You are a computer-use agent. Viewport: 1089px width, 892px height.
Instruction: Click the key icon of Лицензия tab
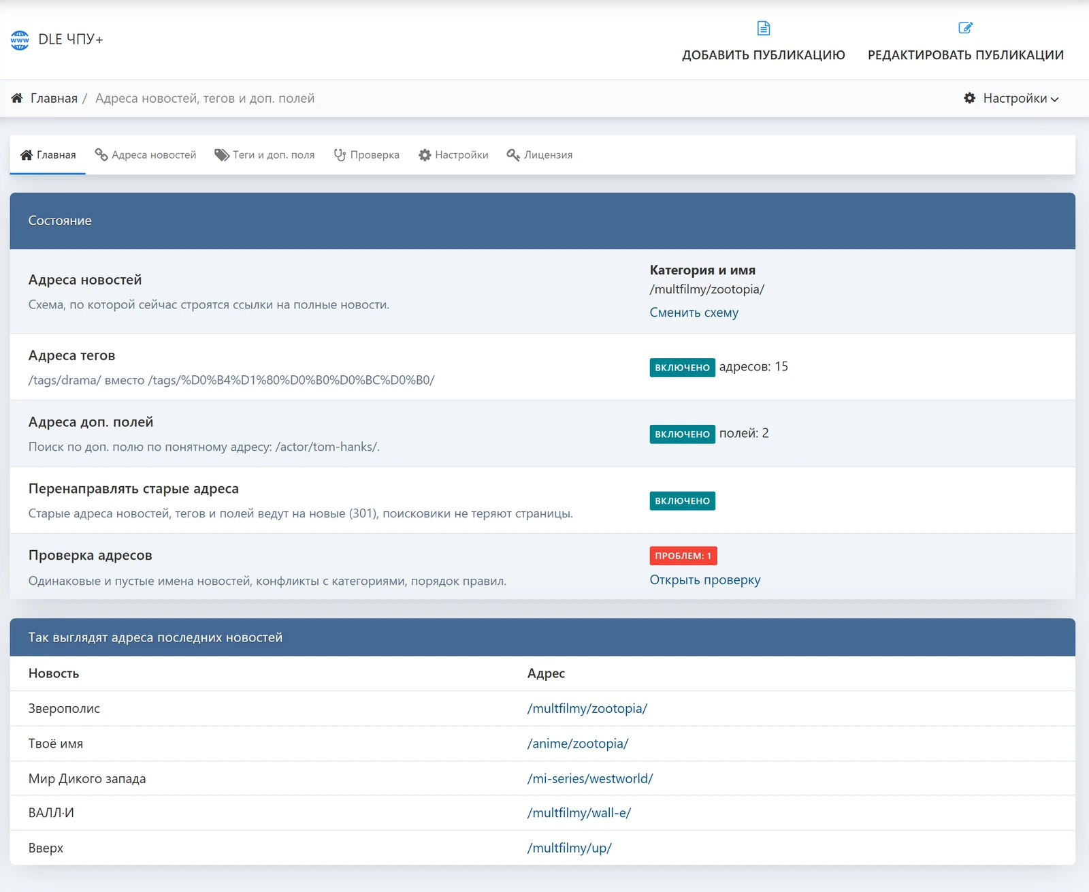pyautogui.click(x=513, y=155)
